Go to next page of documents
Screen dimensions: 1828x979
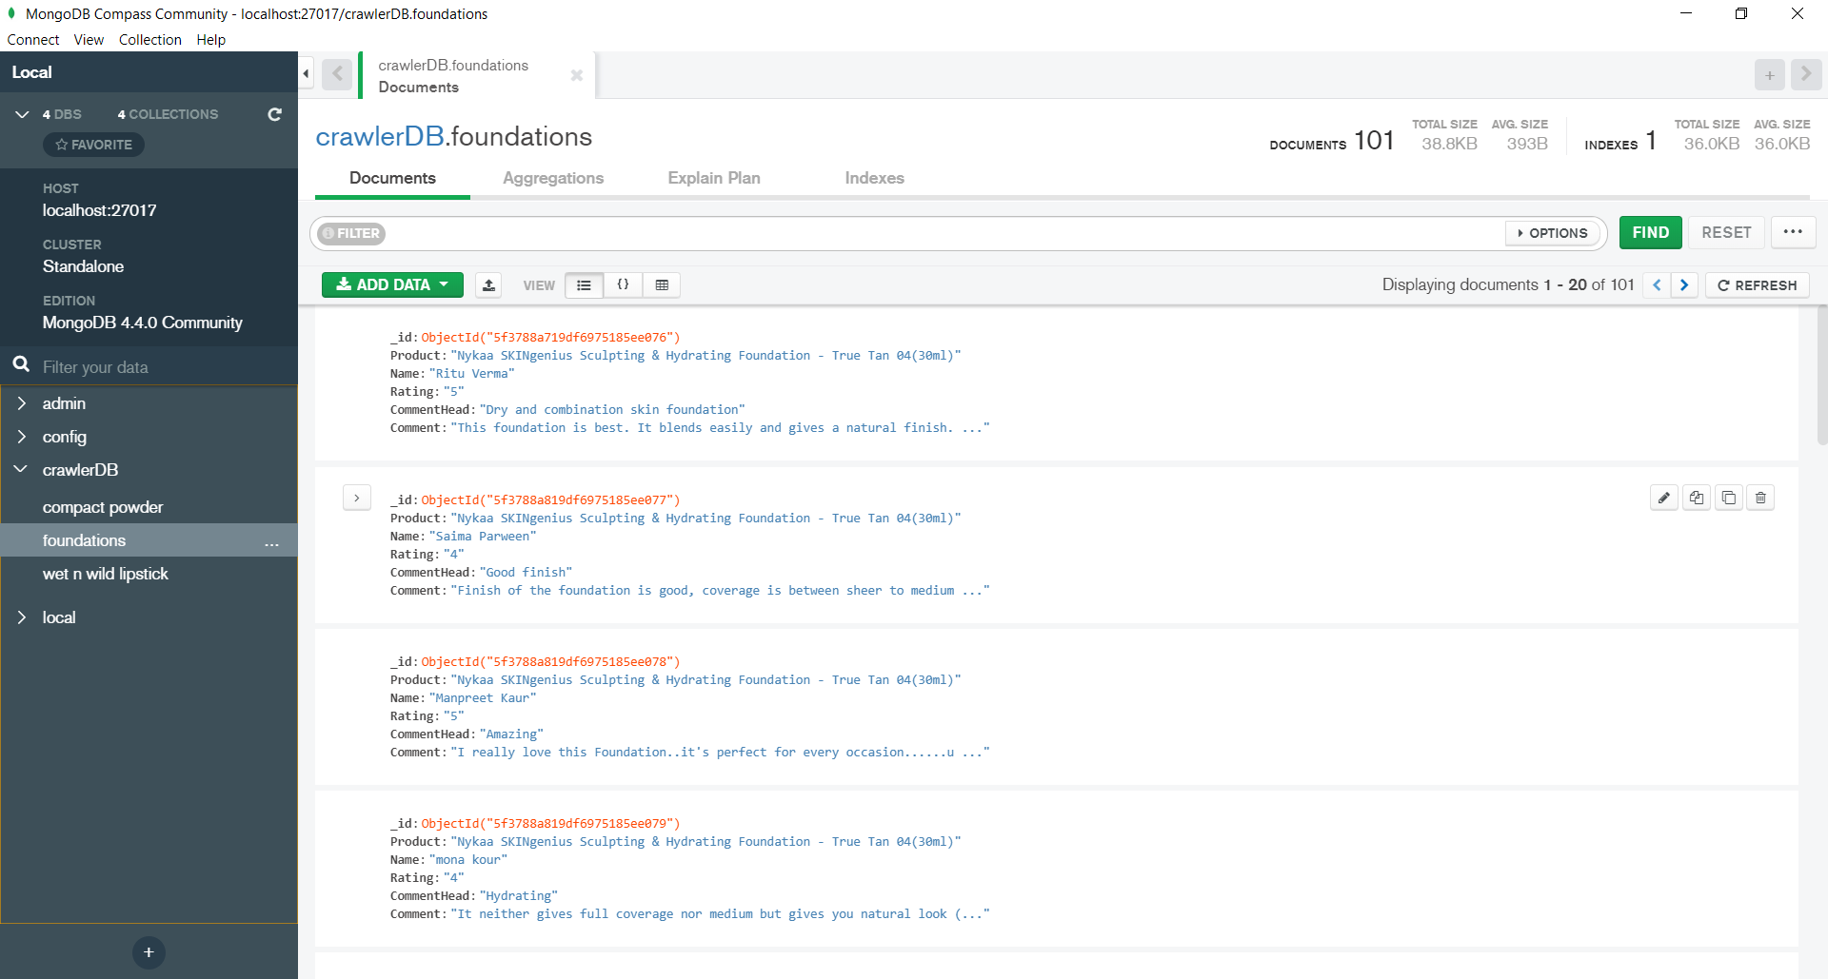point(1684,284)
